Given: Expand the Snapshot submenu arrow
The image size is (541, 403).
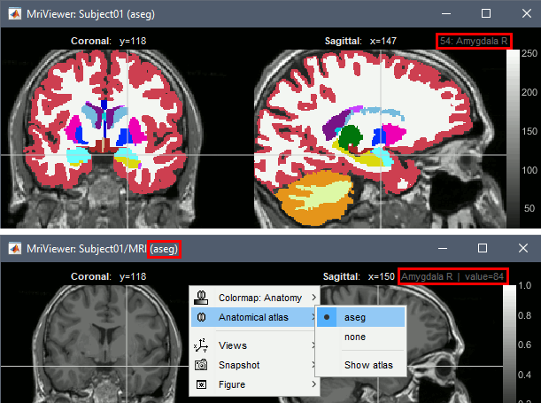Looking at the screenshot, I should click(x=314, y=365).
